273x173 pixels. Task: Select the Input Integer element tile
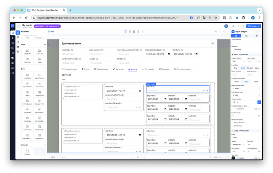pos(27,85)
